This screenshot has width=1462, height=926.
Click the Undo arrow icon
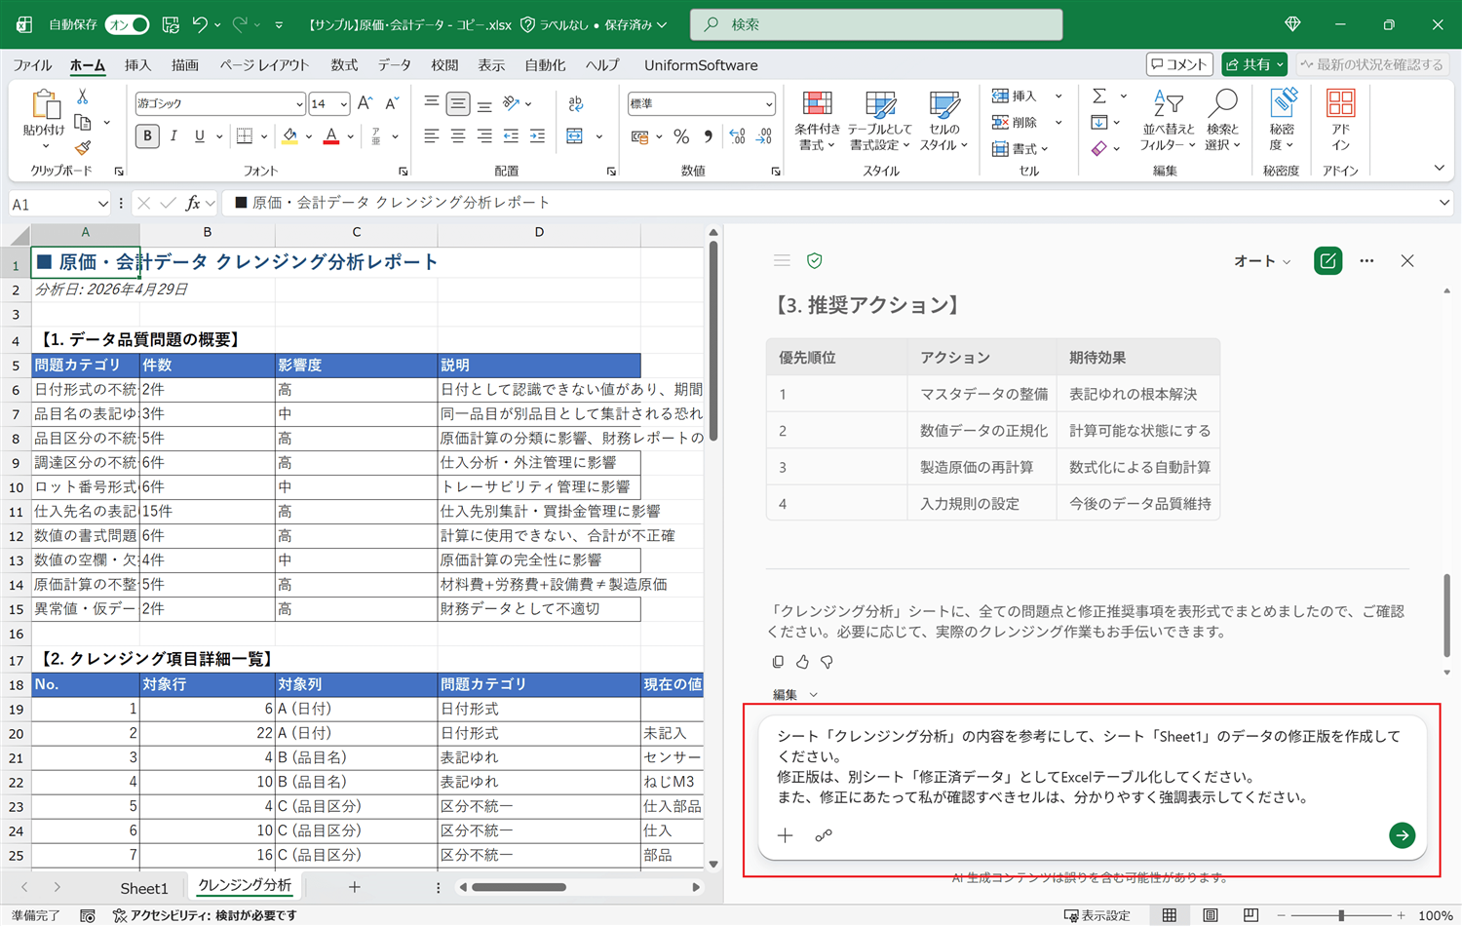[x=200, y=24]
